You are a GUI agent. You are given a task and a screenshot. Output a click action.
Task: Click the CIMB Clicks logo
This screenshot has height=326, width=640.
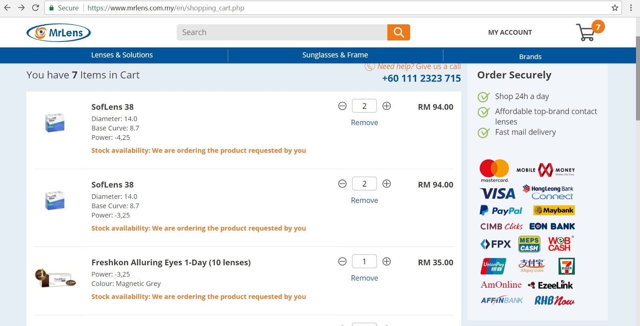click(501, 226)
